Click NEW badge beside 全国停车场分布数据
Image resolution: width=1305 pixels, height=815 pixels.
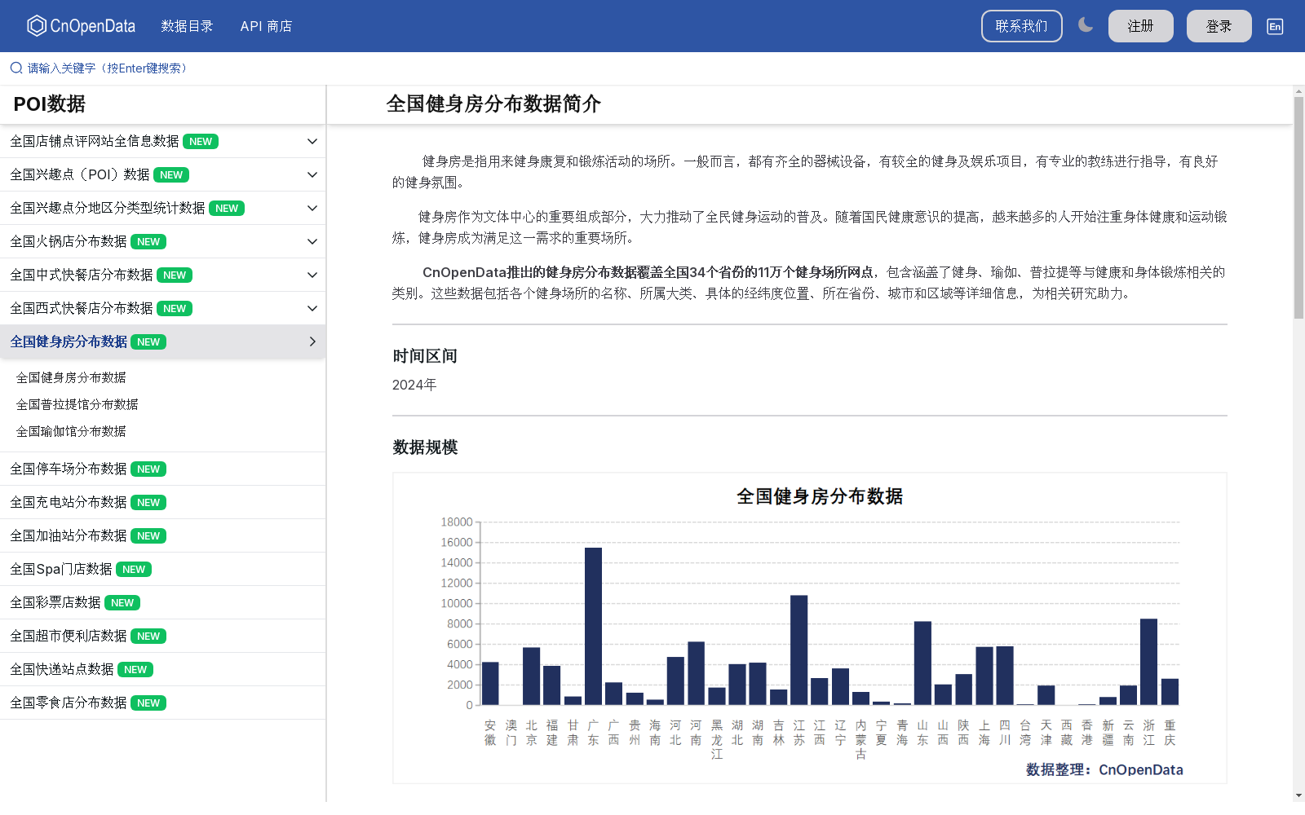(x=148, y=469)
